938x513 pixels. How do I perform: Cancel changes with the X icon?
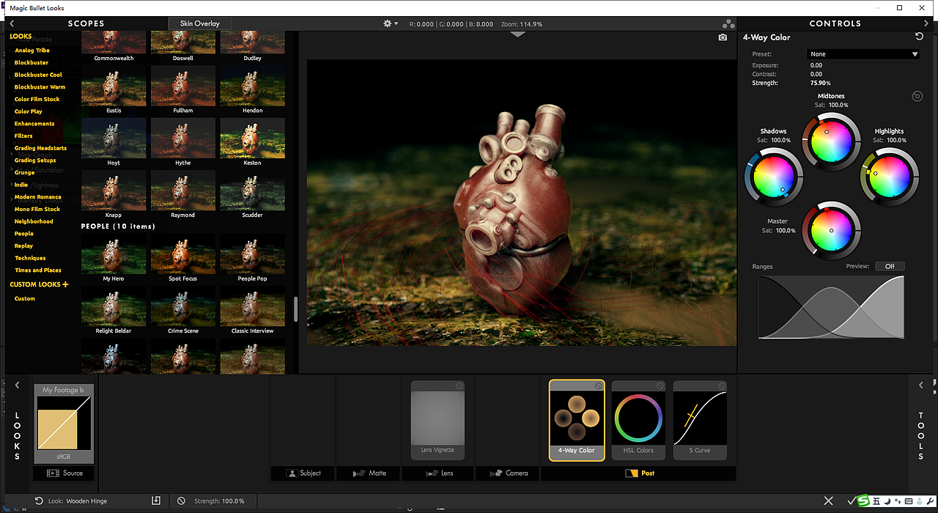click(x=828, y=501)
